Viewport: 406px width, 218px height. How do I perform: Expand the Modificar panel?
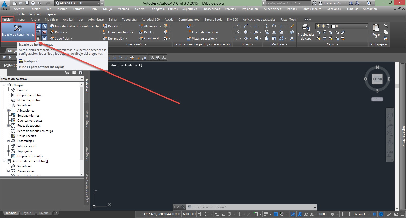279,44
